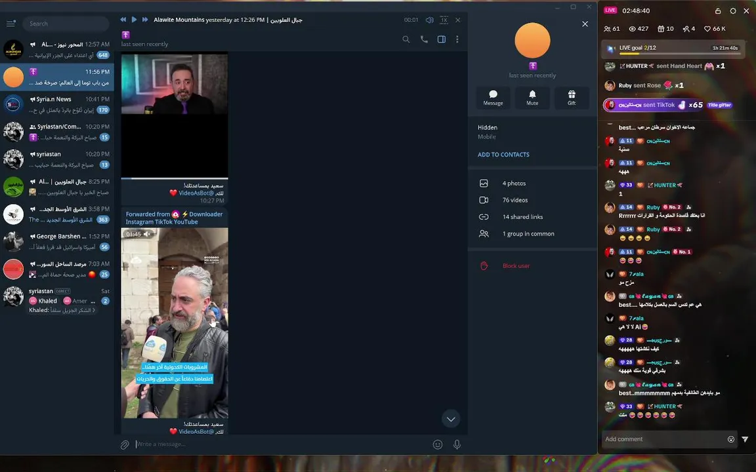The width and height of the screenshot is (756, 472).
Task: Attach a file with paperclip icon
Action: [125, 444]
